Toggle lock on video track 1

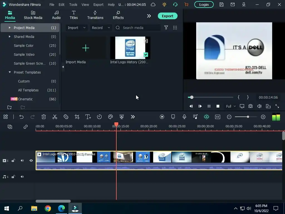13,160
